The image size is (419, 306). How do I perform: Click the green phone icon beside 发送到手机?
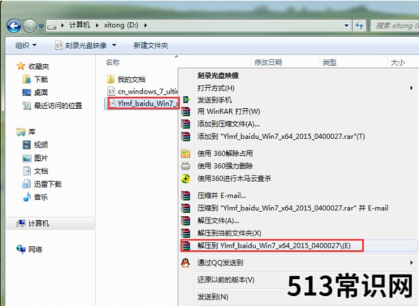pos(186,100)
